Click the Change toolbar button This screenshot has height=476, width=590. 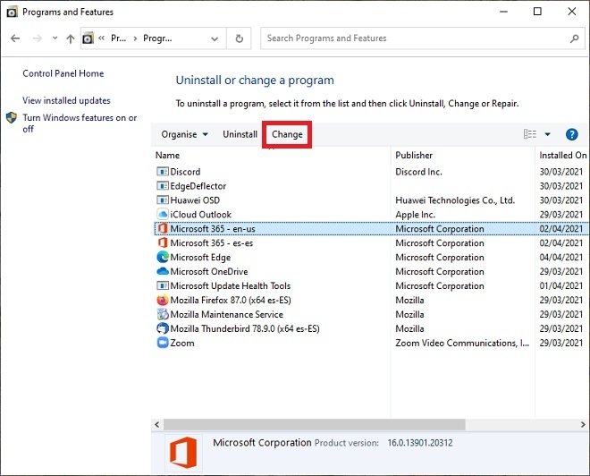tap(287, 134)
